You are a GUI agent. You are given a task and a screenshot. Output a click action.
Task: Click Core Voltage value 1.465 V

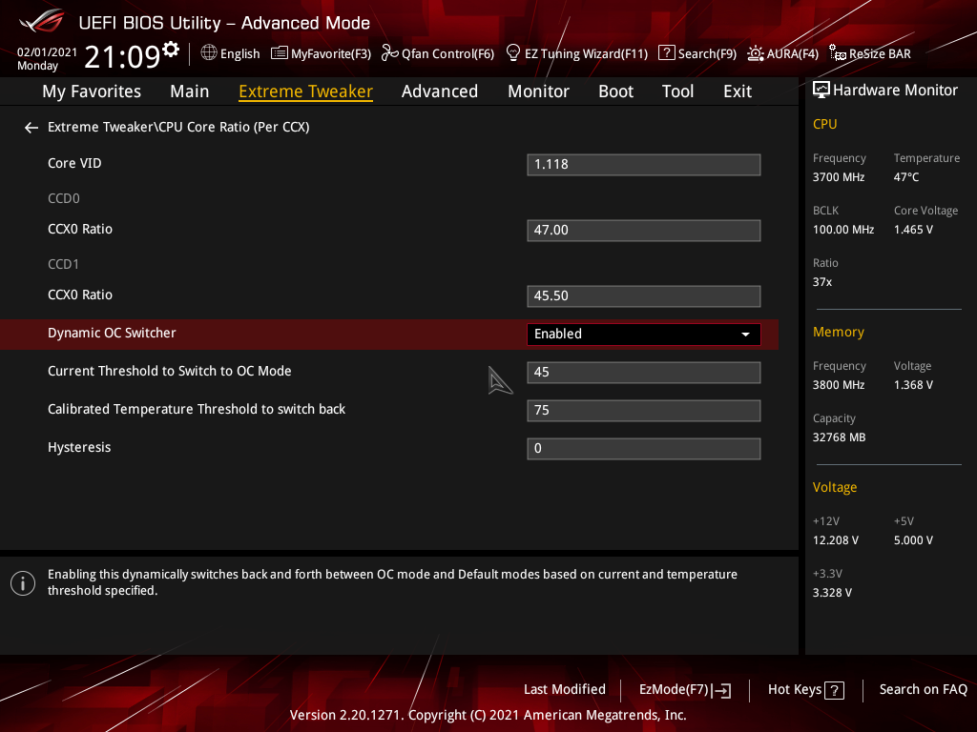pos(913,230)
